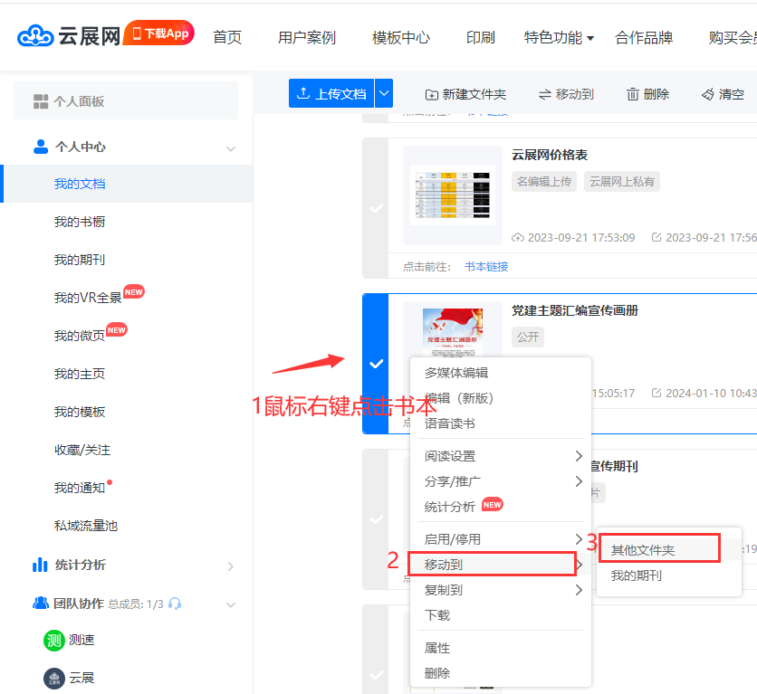Click the 清空 broom icon
This screenshot has width=757, height=694.
pyautogui.click(x=708, y=94)
